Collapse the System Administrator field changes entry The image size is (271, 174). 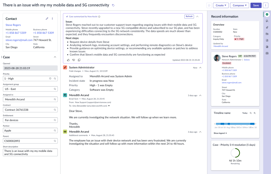coord(200,68)
